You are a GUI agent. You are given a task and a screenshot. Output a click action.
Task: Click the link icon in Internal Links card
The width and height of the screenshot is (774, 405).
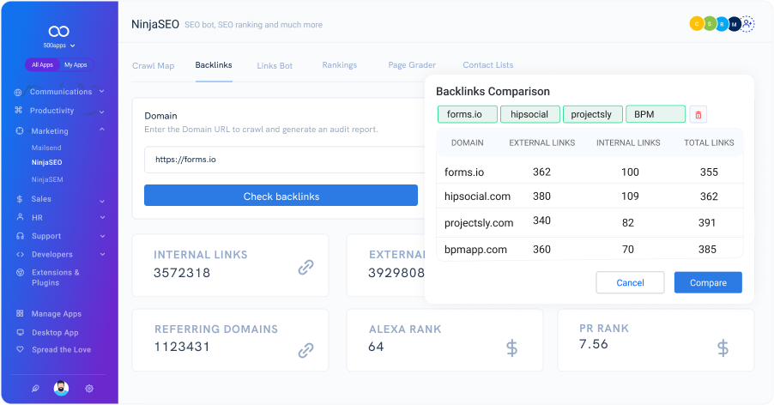click(x=305, y=268)
